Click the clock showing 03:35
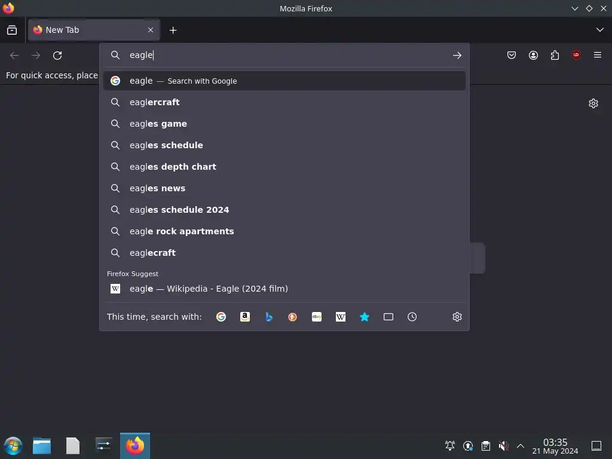Screen dimensions: 612x459 (555, 446)
